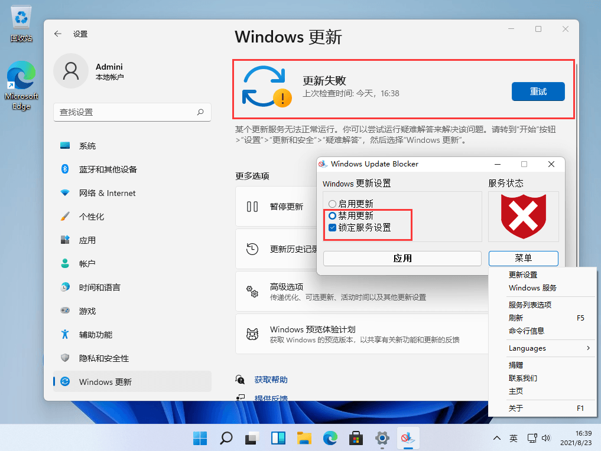Open Microsoft Store on taskbar

356,438
